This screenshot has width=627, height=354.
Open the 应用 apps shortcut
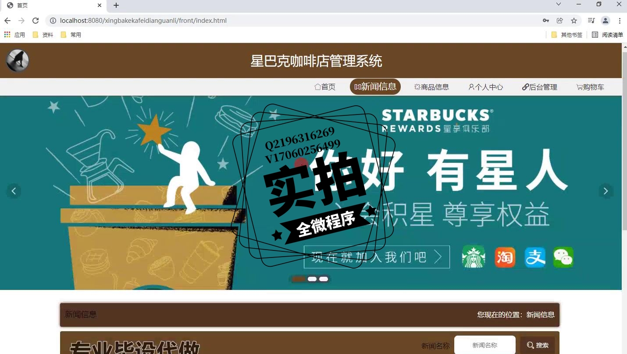[x=14, y=35]
